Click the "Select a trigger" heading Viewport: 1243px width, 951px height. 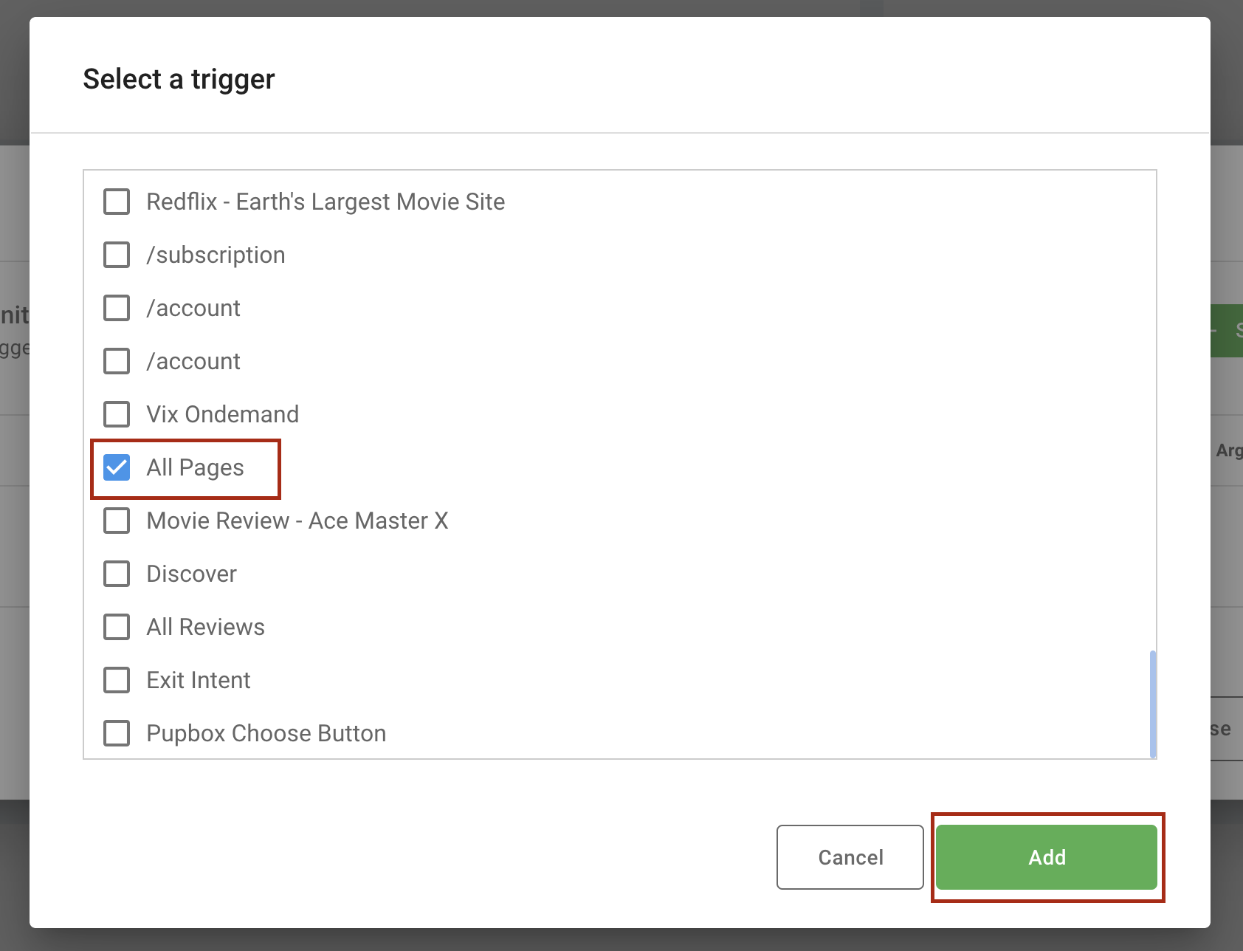(x=179, y=79)
